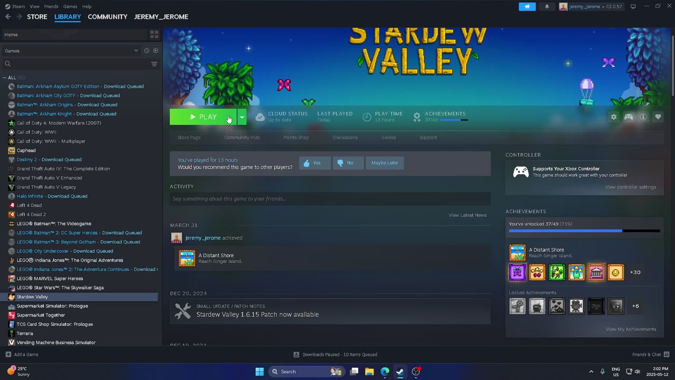Open the Points Shop link
The width and height of the screenshot is (675, 380).
(x=296, y=137)
